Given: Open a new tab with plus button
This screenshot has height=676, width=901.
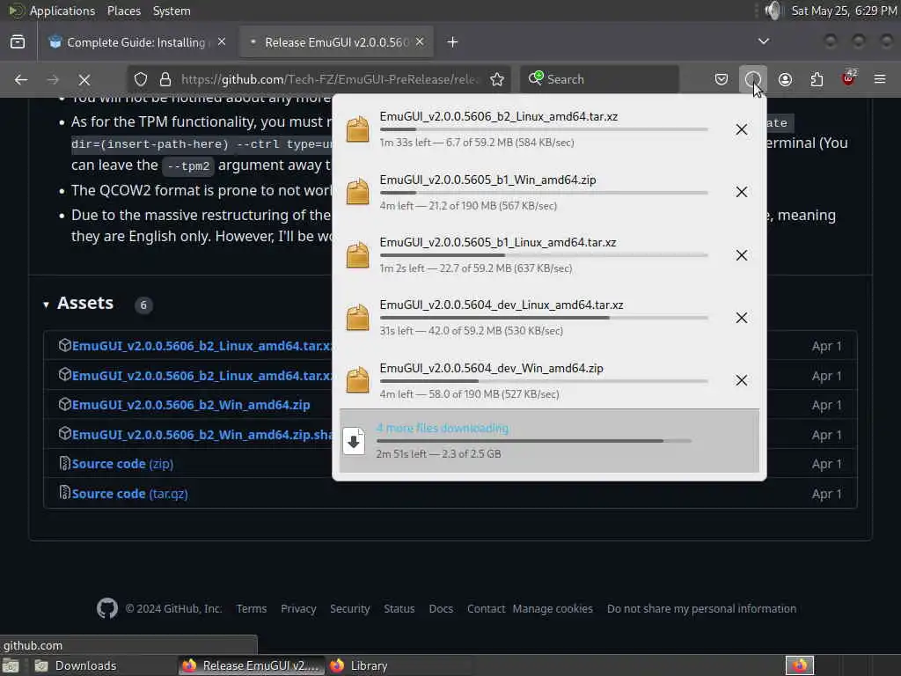Looking at the screenshot, I should tap(453, 42).
